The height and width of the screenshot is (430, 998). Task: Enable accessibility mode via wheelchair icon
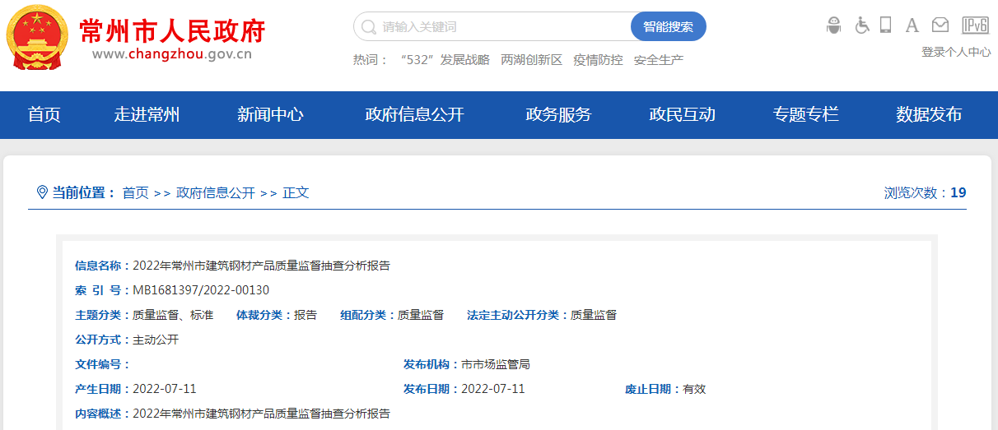pyautogui.click(x=862, y=25)
